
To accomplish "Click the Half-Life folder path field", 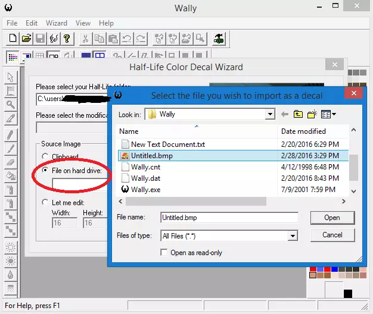I will click(x=72, y=99).
